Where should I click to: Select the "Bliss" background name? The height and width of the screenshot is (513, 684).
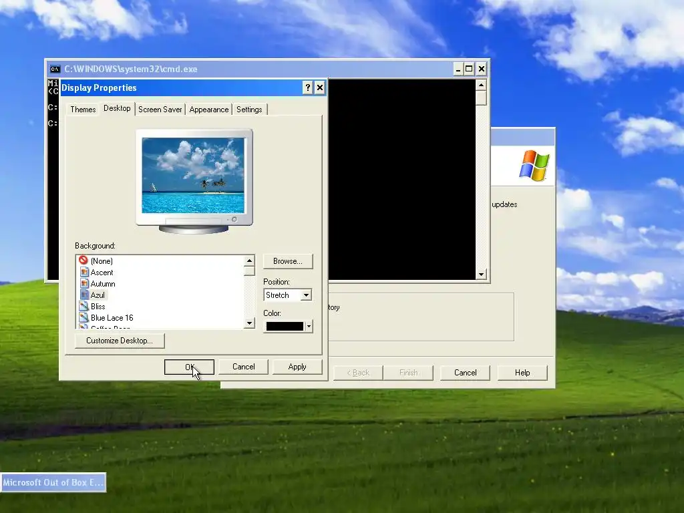pos(98,306)
